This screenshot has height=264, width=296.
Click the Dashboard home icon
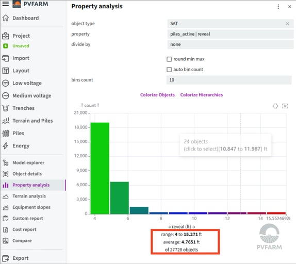6,18
